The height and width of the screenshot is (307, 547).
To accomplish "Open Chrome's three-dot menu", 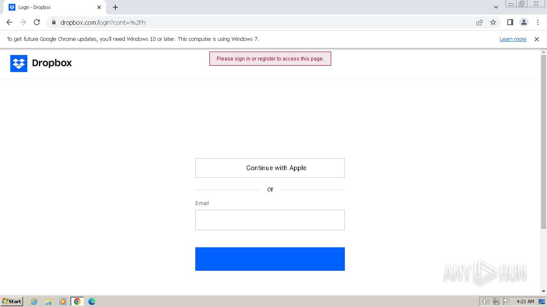I will [538, 22].
